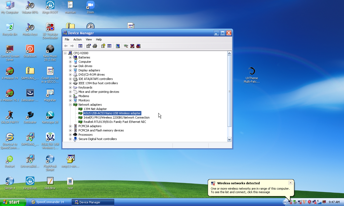Select Mice and other pointing devices

tap(99, 92)
